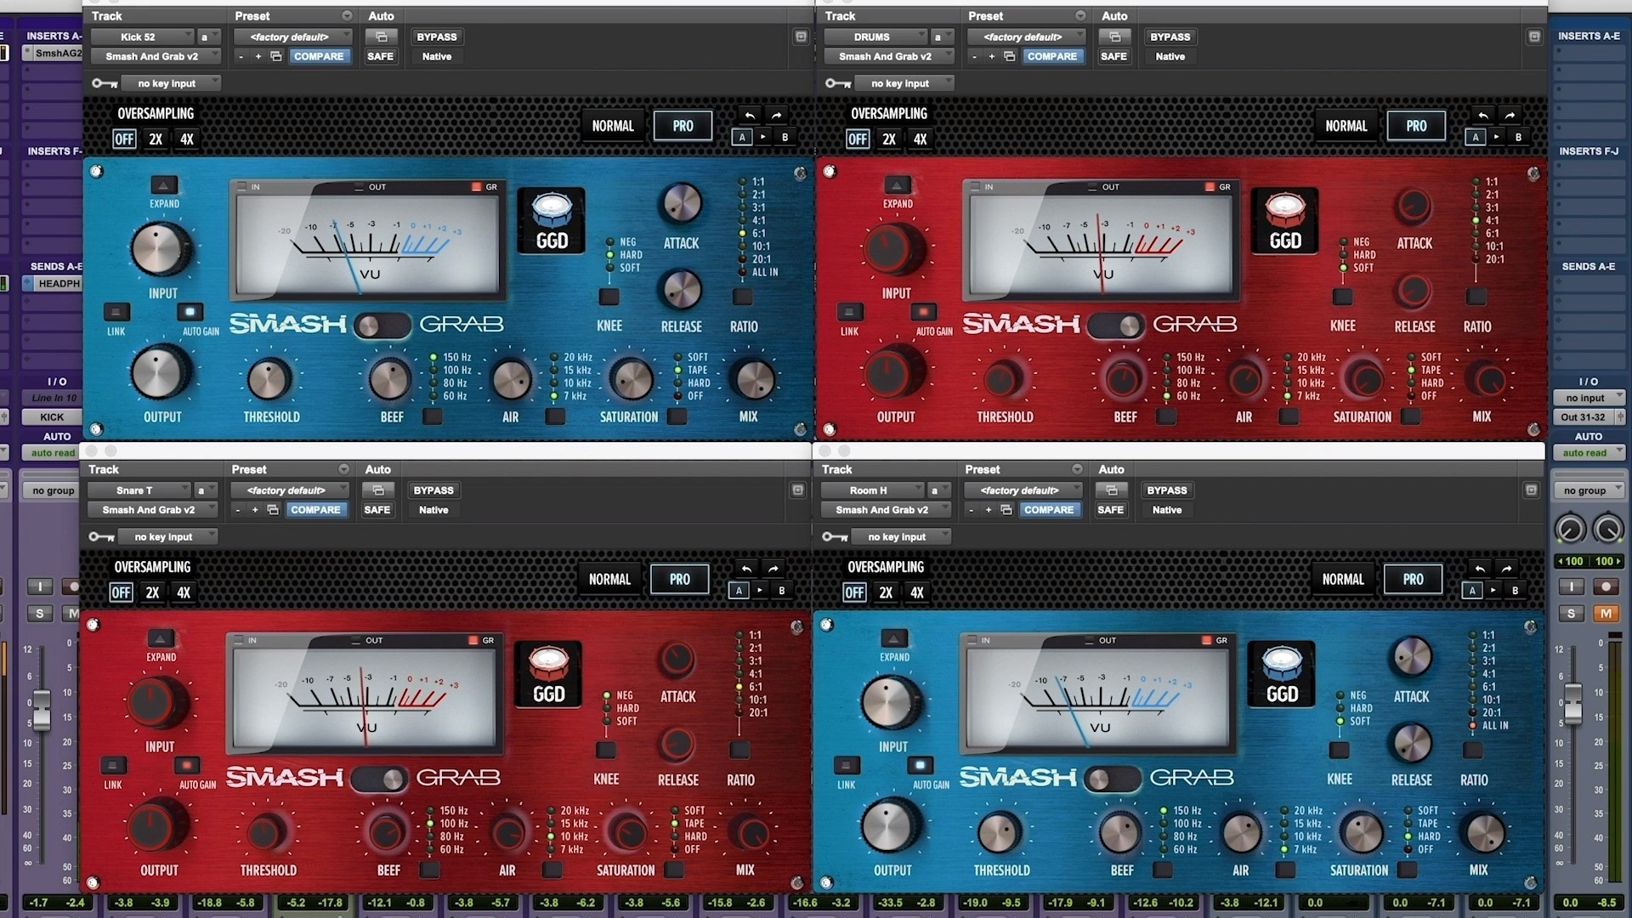Click redo arrow in Kick 52 plugin

click(776, 116)
